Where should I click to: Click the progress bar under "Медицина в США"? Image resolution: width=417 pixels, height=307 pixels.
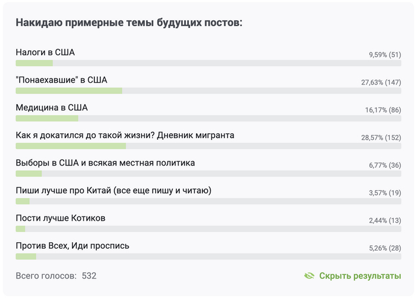pyautogui.click(x=208, y=118)
